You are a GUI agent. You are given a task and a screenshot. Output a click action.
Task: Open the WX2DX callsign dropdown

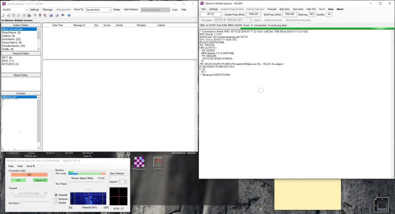coord(26,10)
